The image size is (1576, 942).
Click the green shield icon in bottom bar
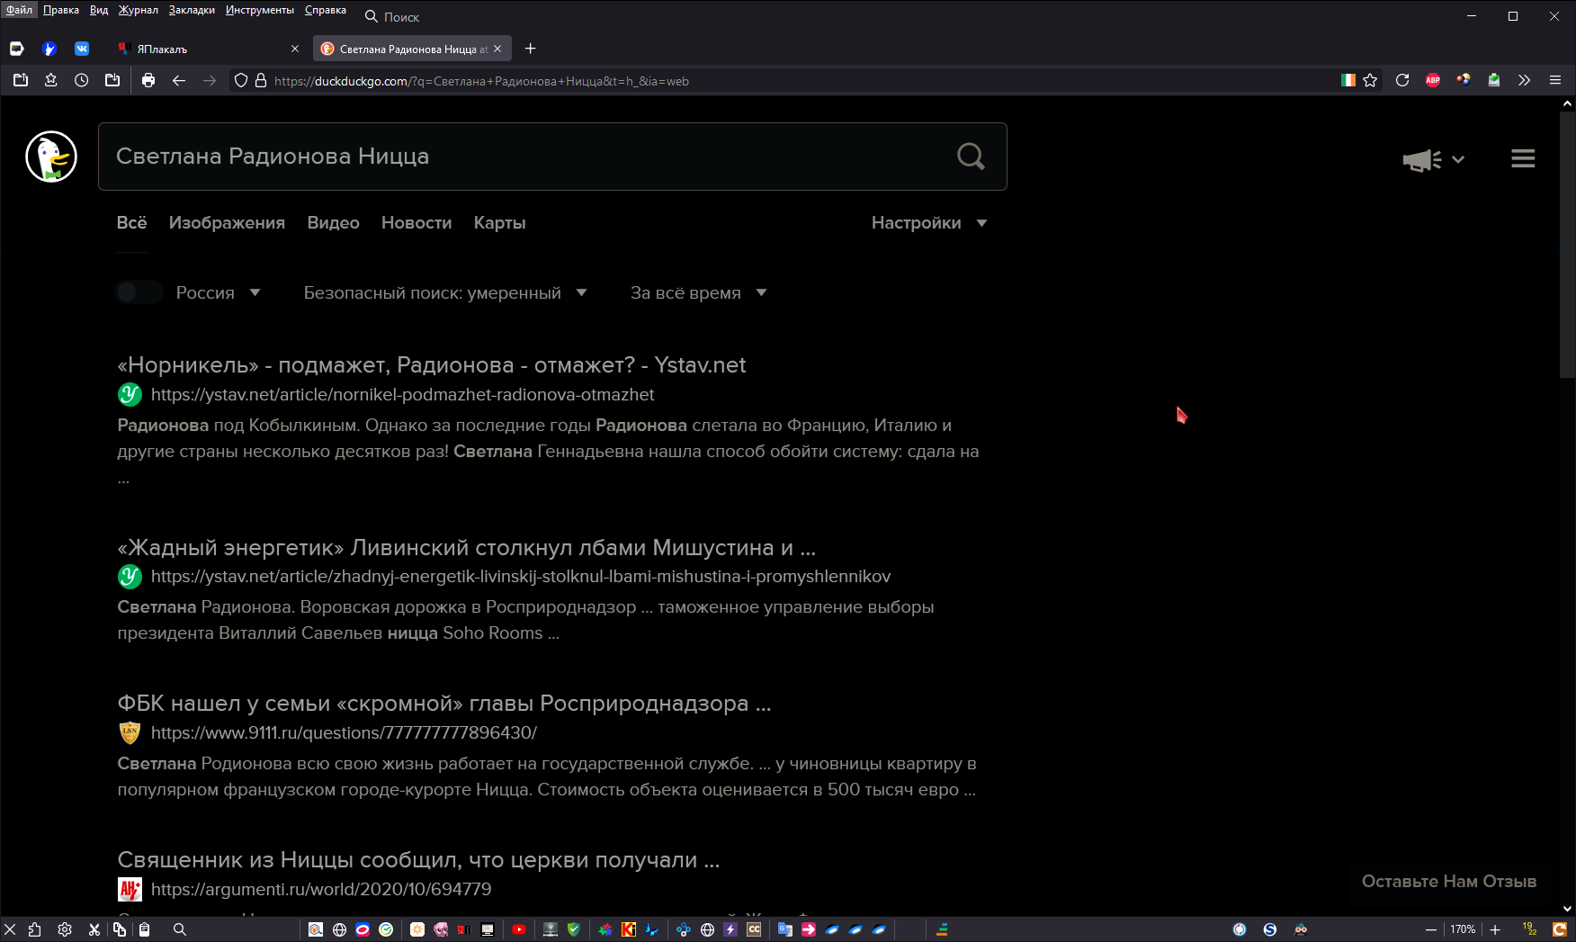(574, 929)
